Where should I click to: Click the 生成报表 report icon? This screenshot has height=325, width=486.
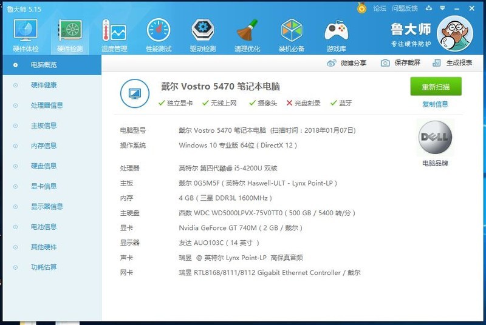[436, 63]
